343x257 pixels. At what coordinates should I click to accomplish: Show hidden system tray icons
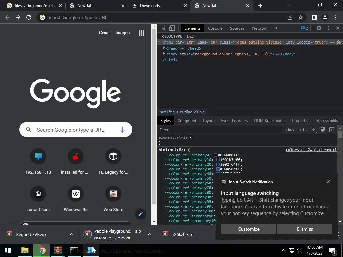(x=283, y=250)
